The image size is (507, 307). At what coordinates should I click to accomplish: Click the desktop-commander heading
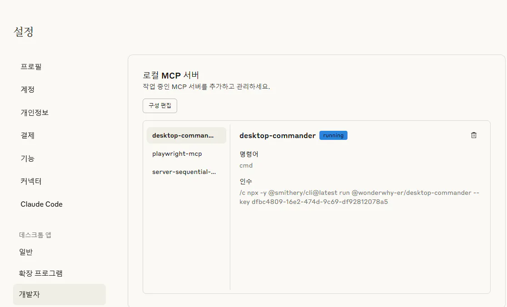pos(278,136)
